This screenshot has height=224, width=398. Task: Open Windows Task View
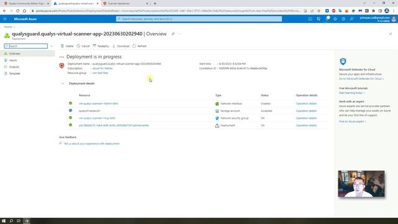click(x=19, y=221)
